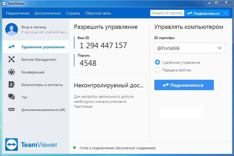Screen dimensions: 234x156
Task: Click the Дополненная реальность AR glasses icon
Action: click(x=12, y=110)
